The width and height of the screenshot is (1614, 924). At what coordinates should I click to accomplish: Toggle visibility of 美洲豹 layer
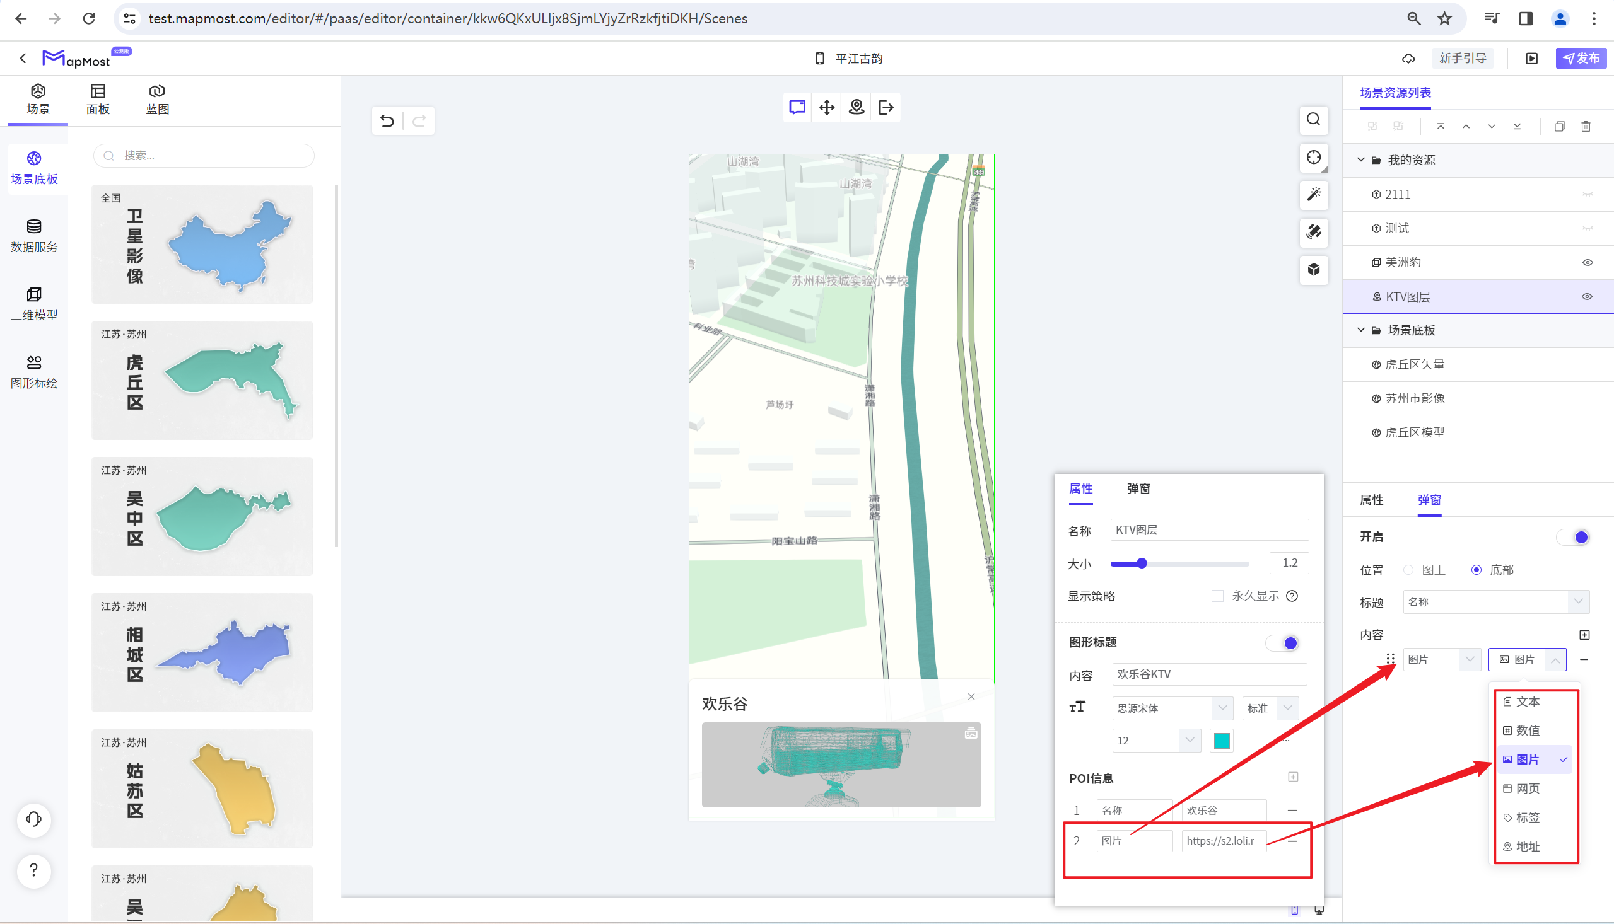click(x=1588, y=262)
